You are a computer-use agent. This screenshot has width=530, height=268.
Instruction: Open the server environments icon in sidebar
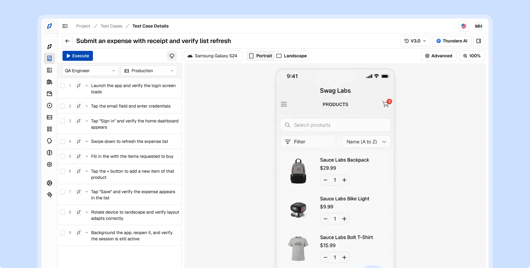coord(49,117)
